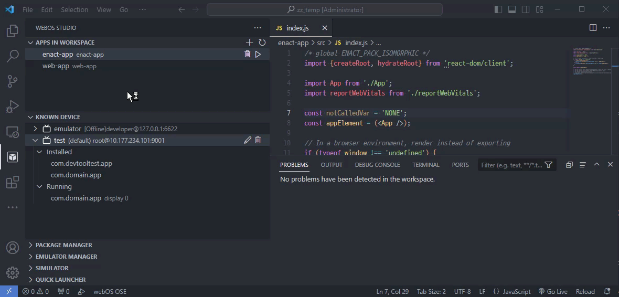Open webOS Studio views more actions

pos(258,28)
